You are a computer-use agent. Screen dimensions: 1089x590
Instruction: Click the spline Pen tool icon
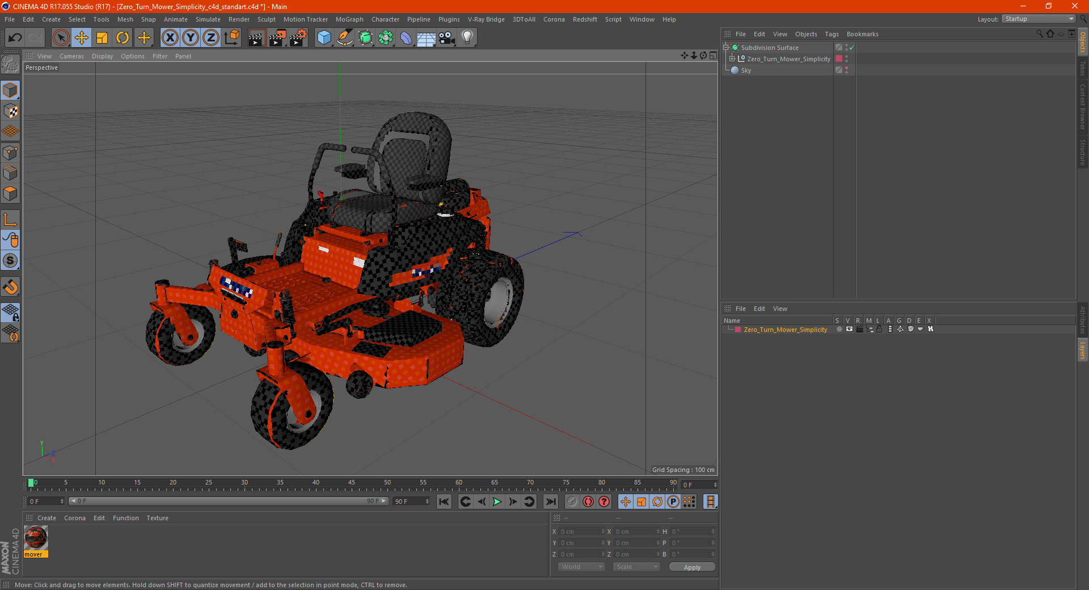click(x=345, y=38)
